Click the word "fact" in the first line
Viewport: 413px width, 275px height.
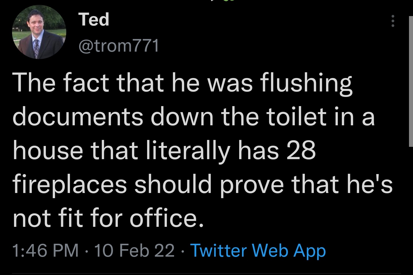[x=86, y=83]
